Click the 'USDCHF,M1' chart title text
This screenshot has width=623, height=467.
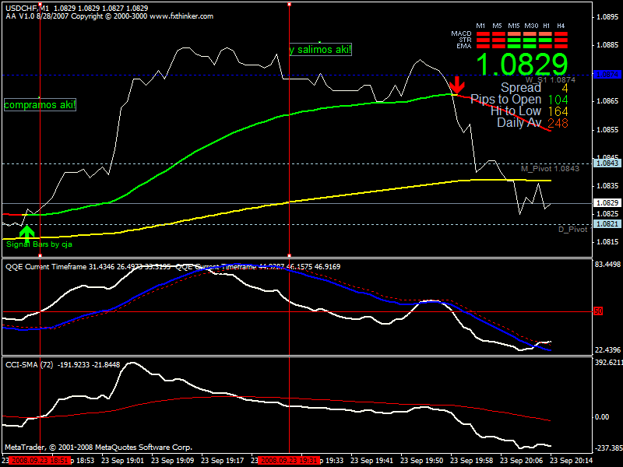pos(27,9)
